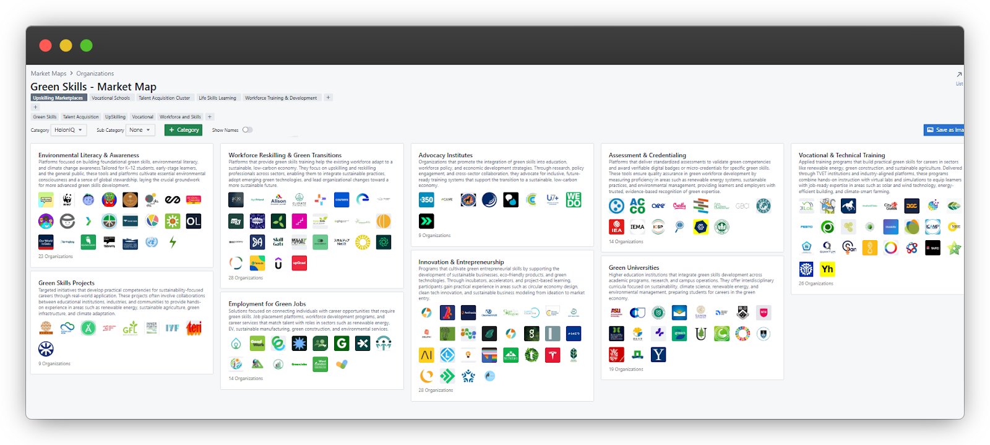Select the Green Skills tag

pos(45,116)
